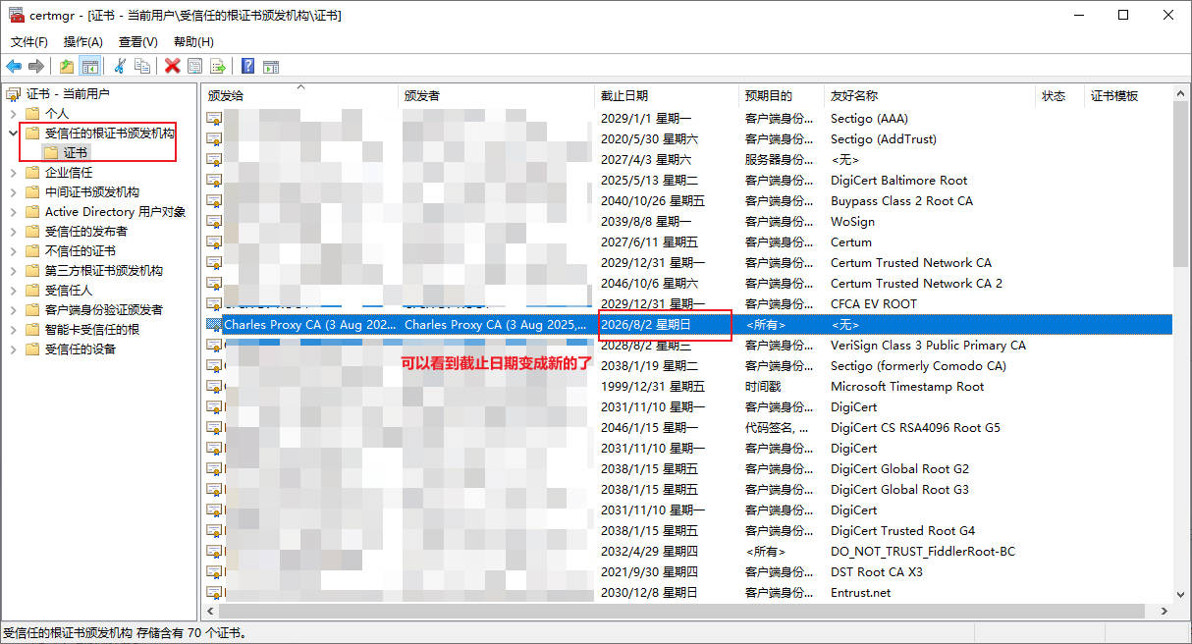Expand the Active Directory 用户对象 tree node
1192x644 pixels.
[13, 212]
